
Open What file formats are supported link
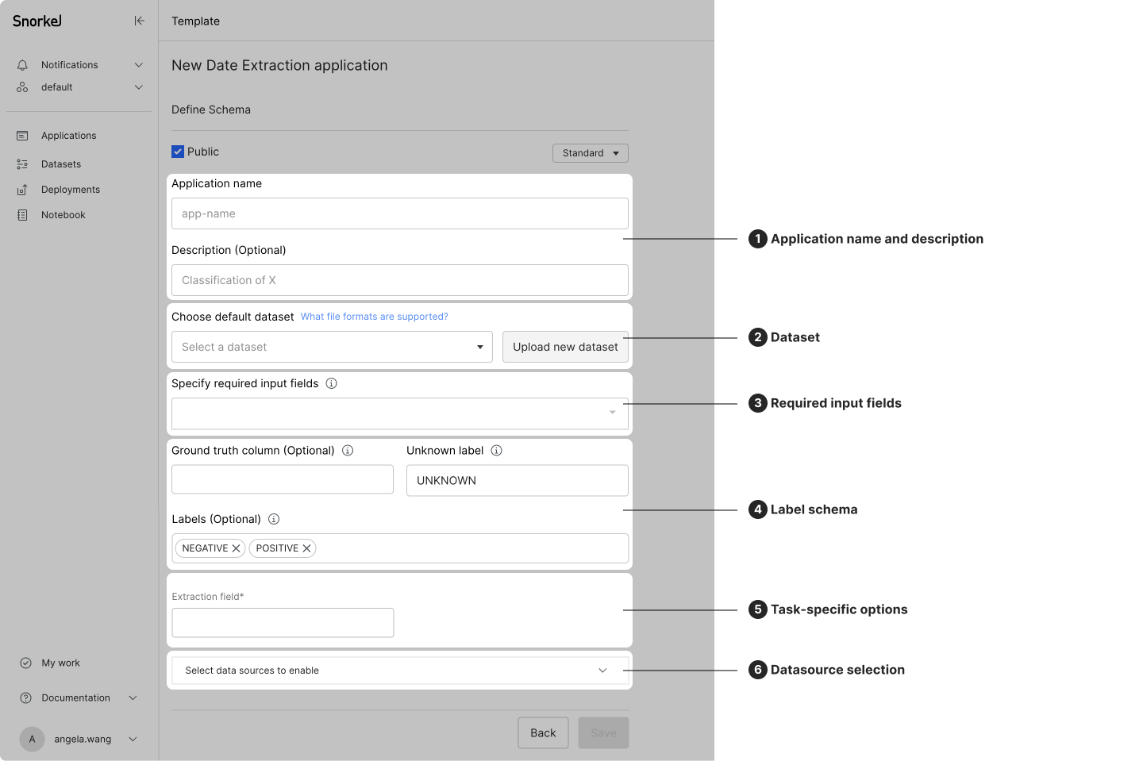pyautogui.click(x=375, y=317)
